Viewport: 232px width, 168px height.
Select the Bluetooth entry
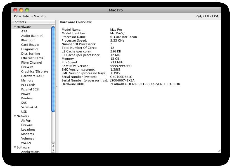(28, 40)
